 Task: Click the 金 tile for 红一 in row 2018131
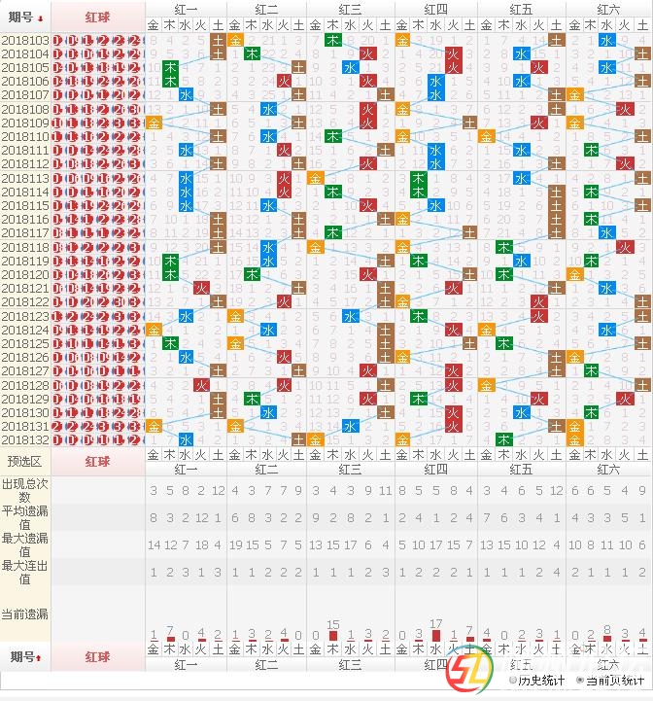tap(154, 427)
